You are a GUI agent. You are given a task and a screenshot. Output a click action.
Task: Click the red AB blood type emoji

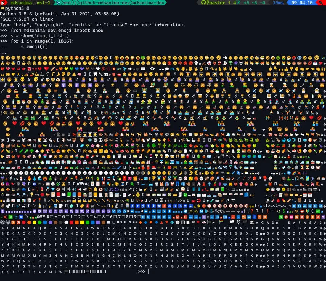[x=177, y=217]
